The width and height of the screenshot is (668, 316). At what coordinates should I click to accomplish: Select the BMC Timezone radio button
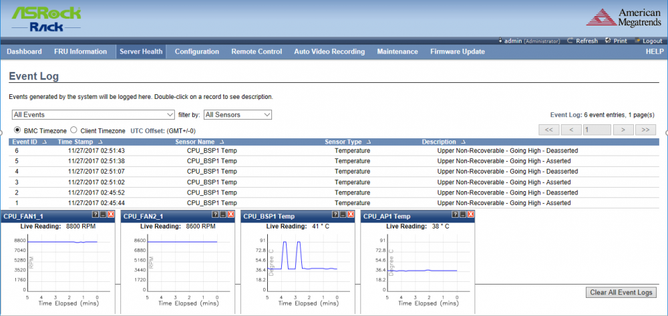[x=17, y=130]
